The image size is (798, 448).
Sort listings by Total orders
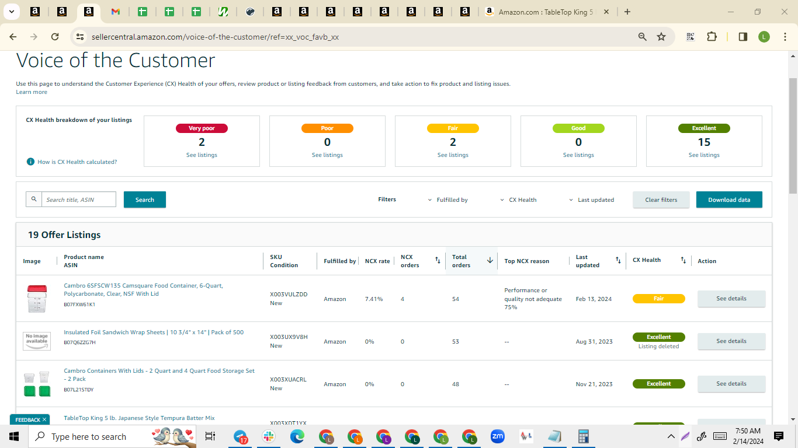coord(490,261)
